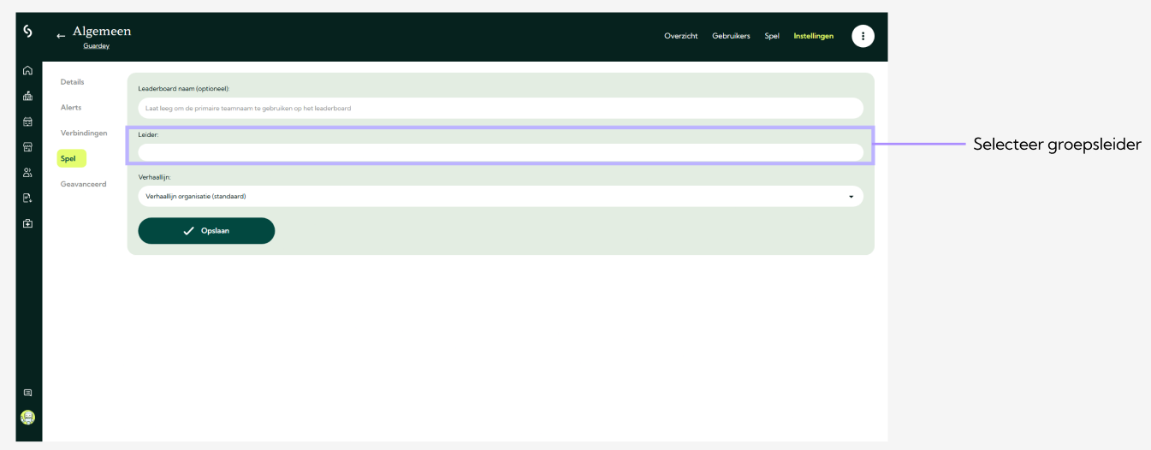Click the Opslaan save button
The image size is (1151, 450).
(x=206, y=231)
